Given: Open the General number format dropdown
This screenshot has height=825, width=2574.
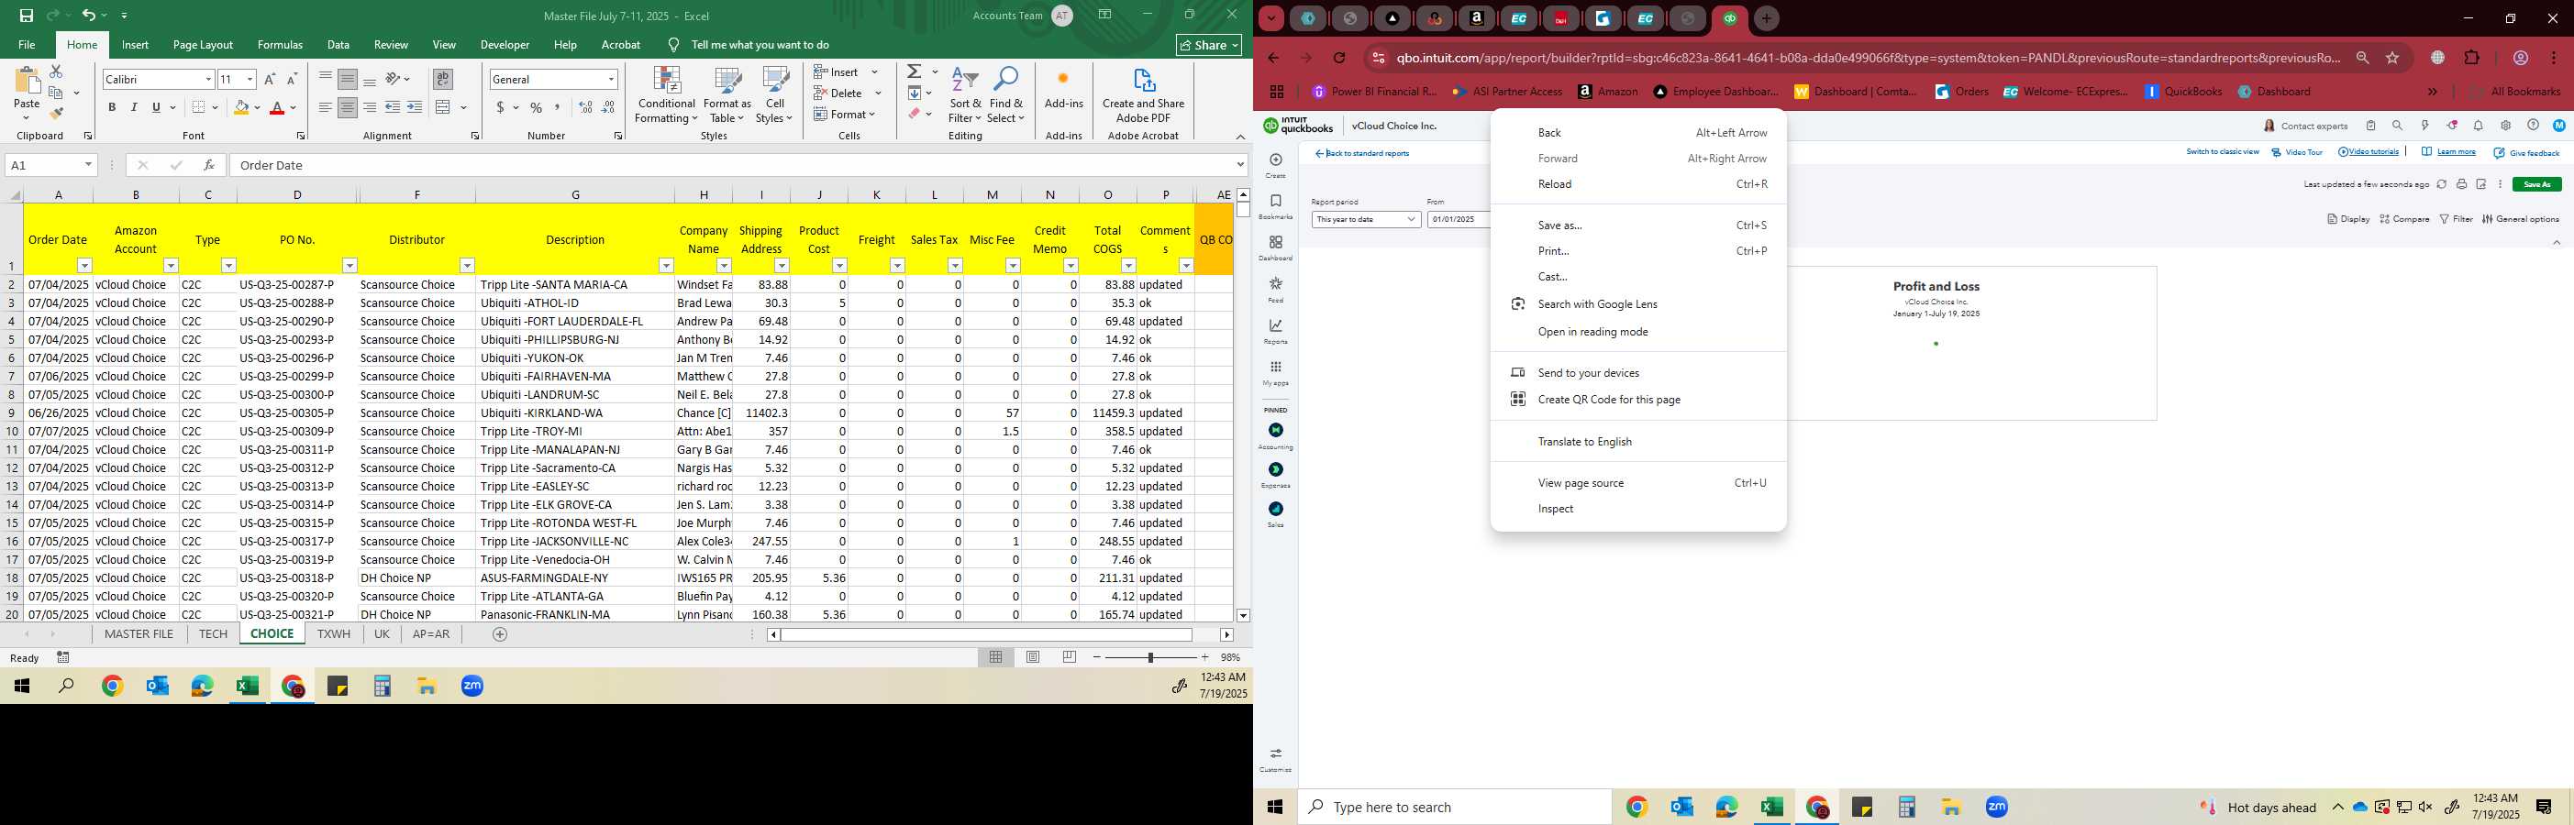Looking at the screenshot, I should pyautogui.click(x=611, y=79).
